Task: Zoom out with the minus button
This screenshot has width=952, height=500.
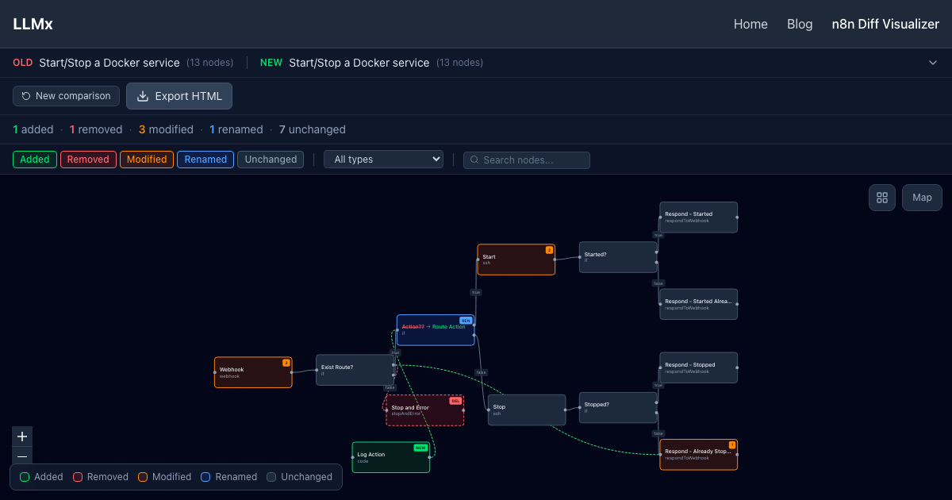Action: [x=22, y=456]
